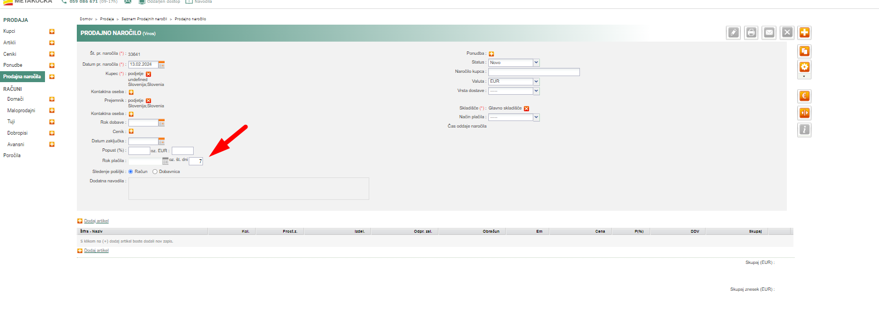Go to Seznam Prodajnih naročil breadcrumb

[144, 19]
